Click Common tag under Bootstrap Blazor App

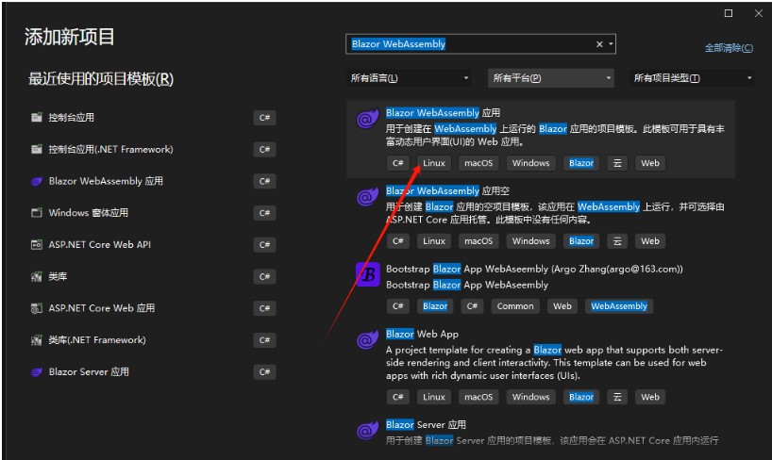coord(515,306)
